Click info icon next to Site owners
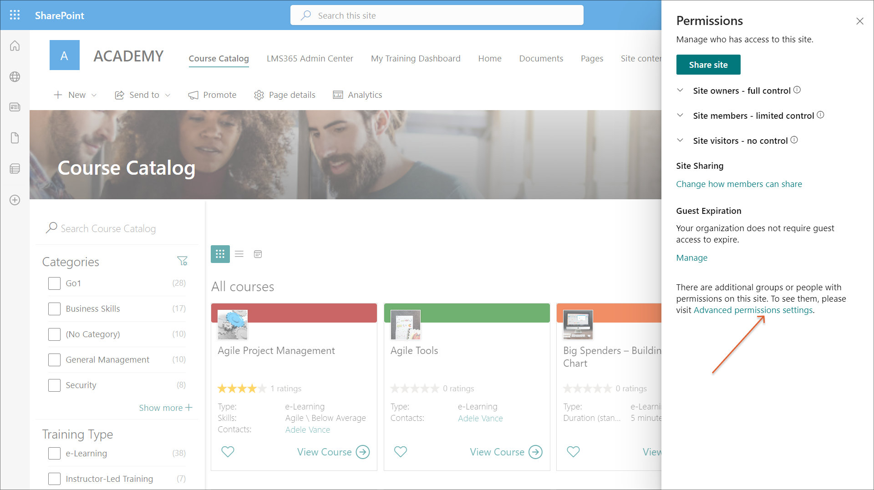Screen dimensions: 874x490 [x=797, y=90]
